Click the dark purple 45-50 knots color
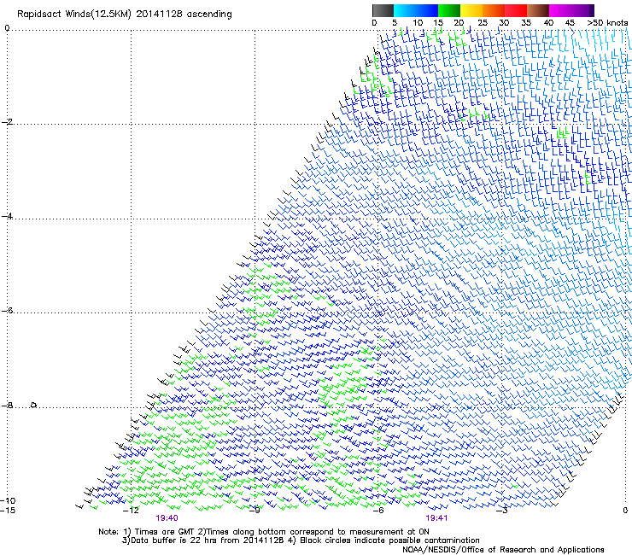The width and height of the screenshot is (632, 555). [582, 10]
